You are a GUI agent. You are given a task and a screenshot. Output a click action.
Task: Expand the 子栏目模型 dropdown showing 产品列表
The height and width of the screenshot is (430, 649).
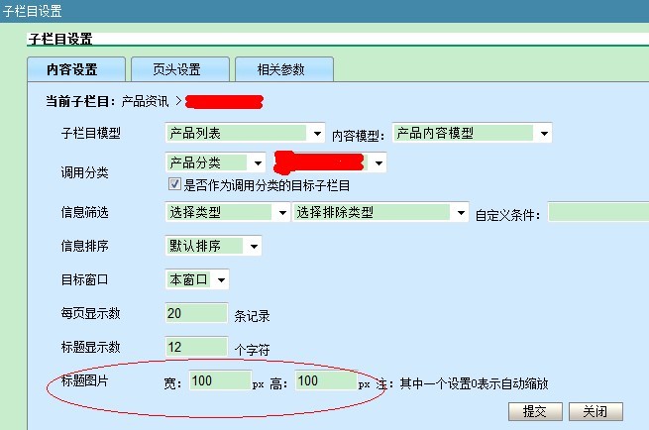click(x=245, y=133)
